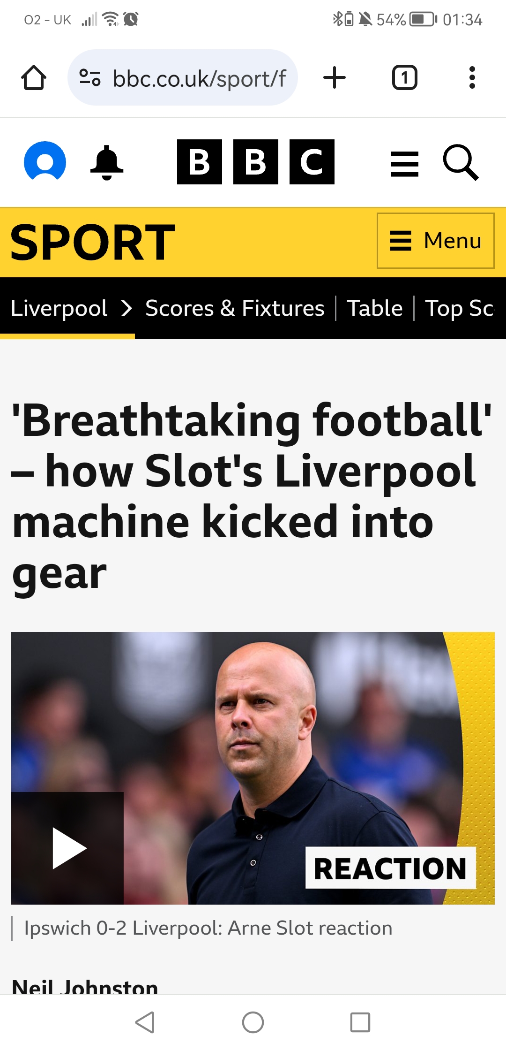Open site info icon in address bar
This screenshot has height=1051, width=506.
coord(90,78)
